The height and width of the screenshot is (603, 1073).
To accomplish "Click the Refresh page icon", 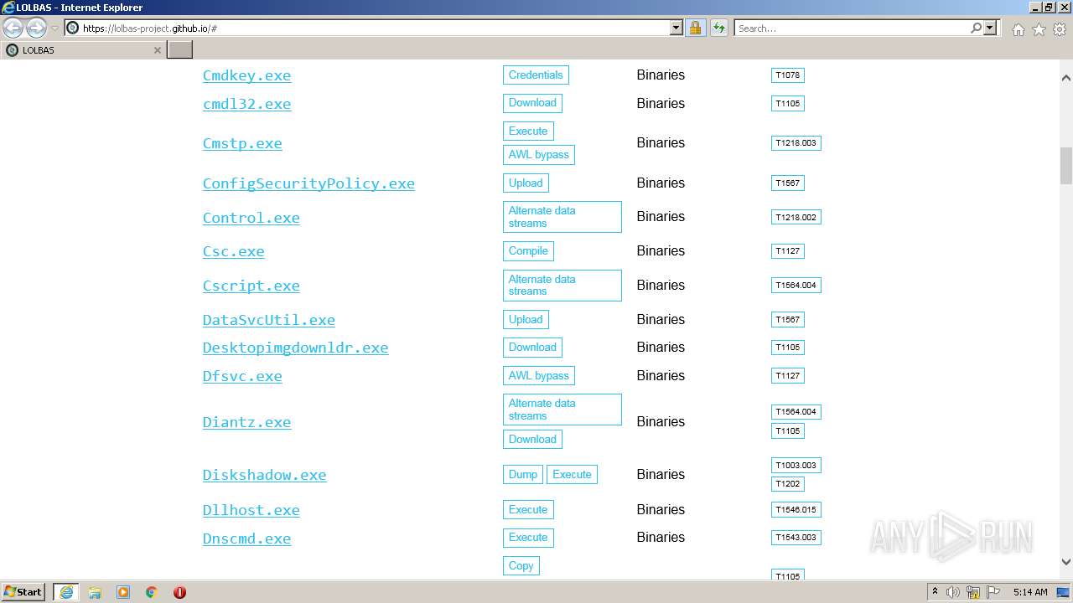I will pos(718,28).
